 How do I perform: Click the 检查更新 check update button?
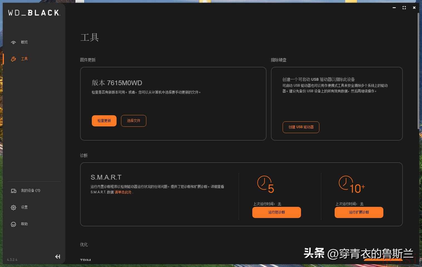click(104, 121)
